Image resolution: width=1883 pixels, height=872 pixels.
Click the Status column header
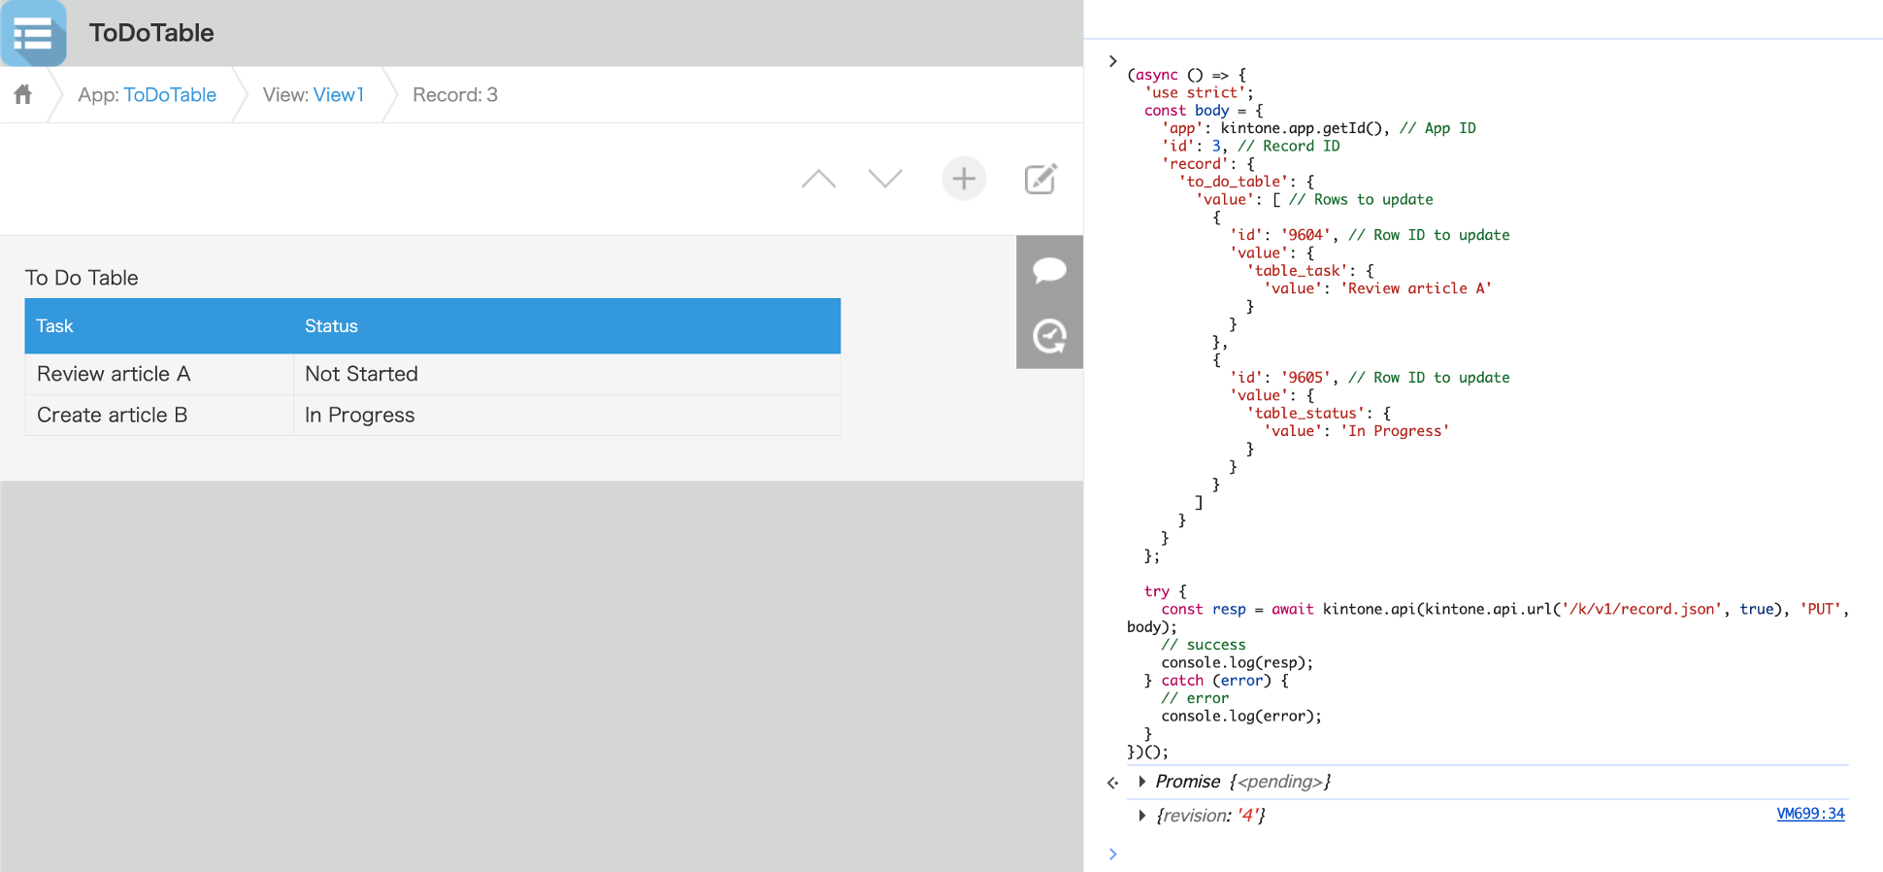tap(567, 326)
